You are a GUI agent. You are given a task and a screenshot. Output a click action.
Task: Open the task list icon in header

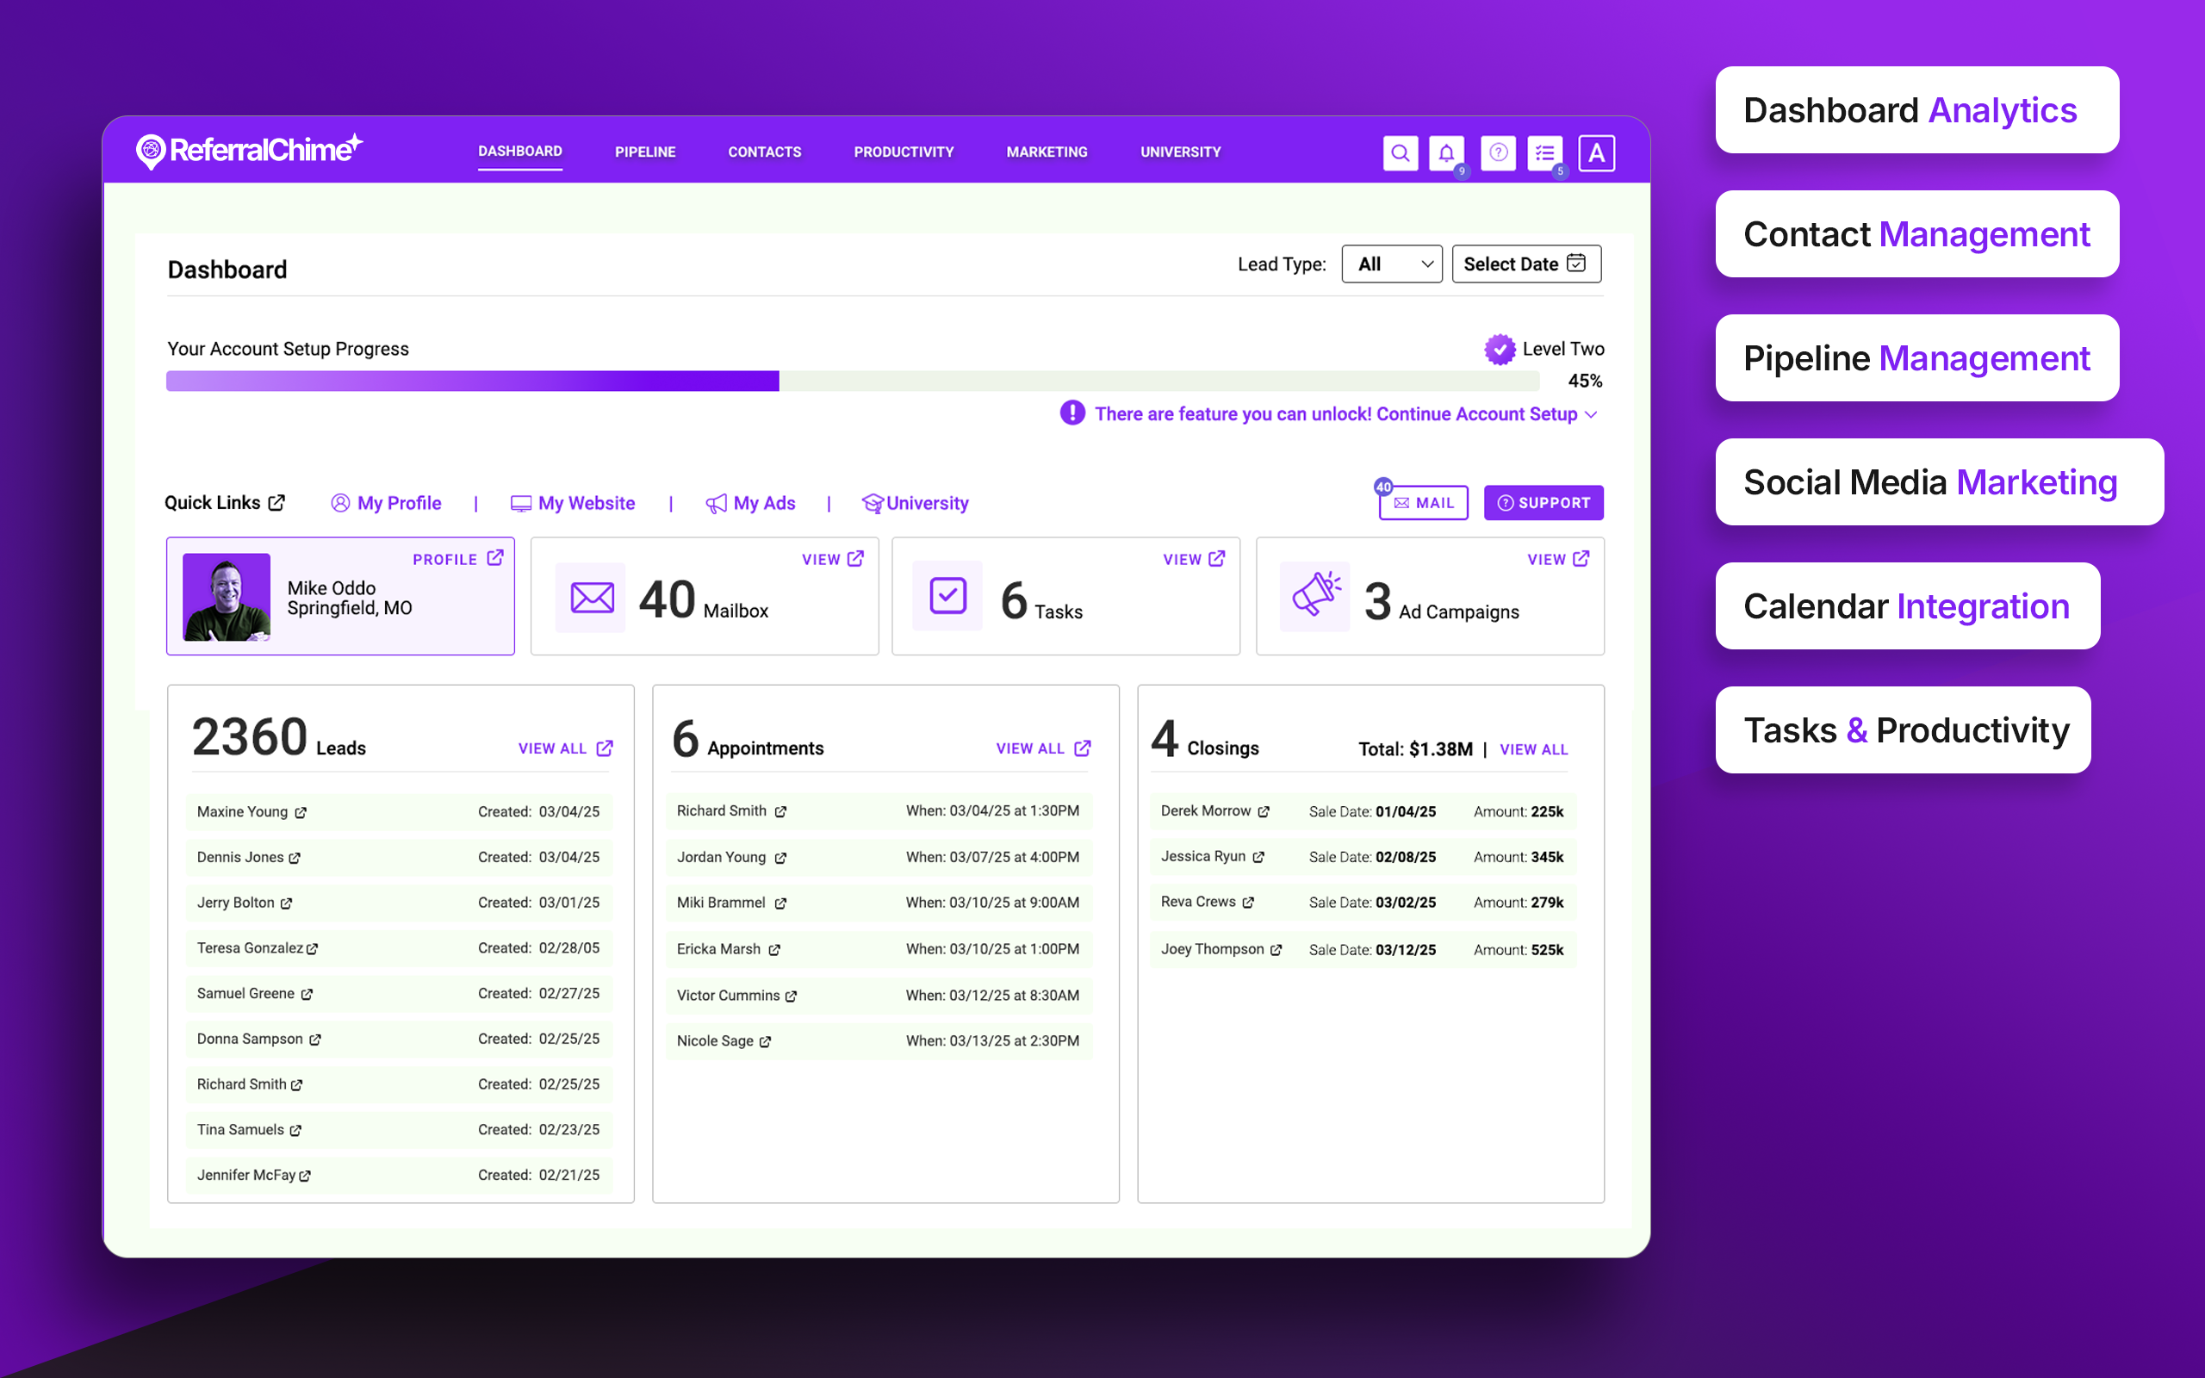pyautogui.click(x=1544, y=153)
